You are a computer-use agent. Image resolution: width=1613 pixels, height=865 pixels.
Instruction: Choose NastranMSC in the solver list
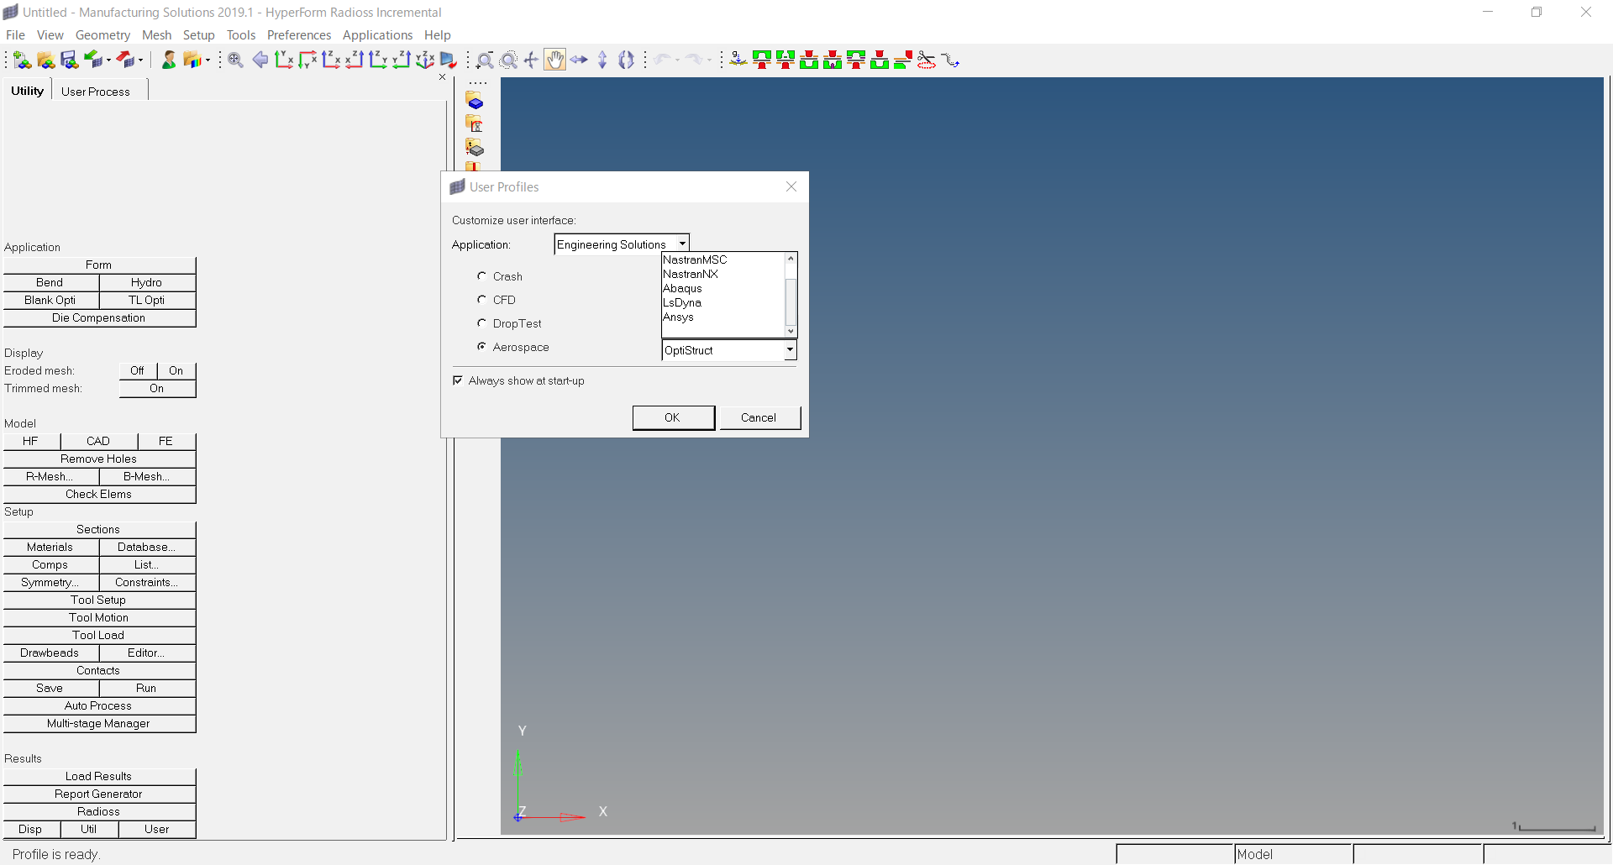tap(695, 259)
